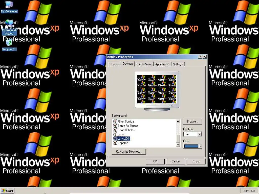Select the winnt background entry
Screen dimensions: 259x194
point(121,134)
